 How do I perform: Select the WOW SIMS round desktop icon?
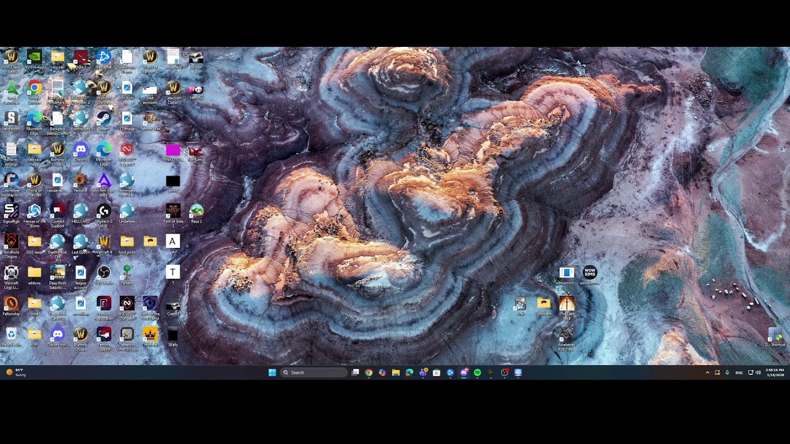(589, 276)
